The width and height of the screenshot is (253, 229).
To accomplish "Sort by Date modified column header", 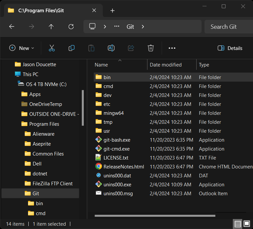I will pyautogui.click(x=166, y=65).
